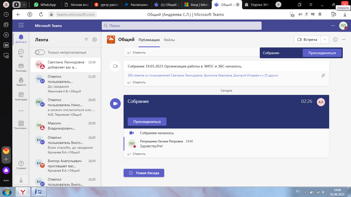Screen dimensions: 351x197
Task: Switch to Файлы tab
Action: 169,40
